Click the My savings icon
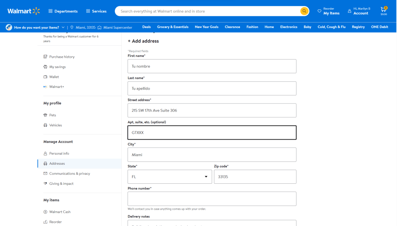The image size is (397, 226). tap(45, 67)
